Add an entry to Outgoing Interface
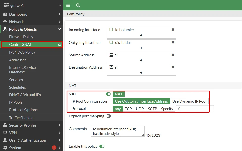This screenshot has height=151, width=242. pyautogui.click(x=141, y=48)
